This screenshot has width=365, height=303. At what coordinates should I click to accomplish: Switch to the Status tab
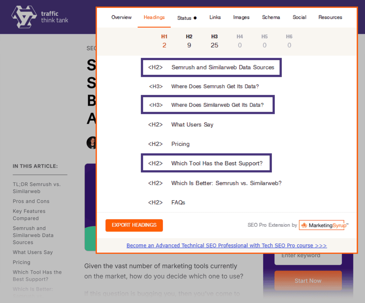coord(187,18)
